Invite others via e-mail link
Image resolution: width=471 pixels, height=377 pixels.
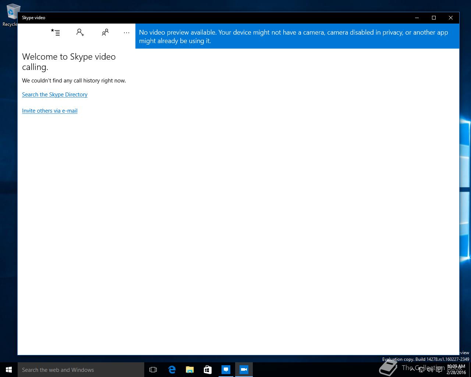point(50,111)
